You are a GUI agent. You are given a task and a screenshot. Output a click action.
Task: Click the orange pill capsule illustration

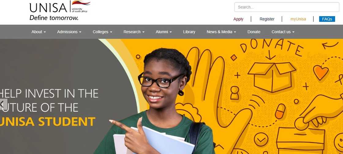click(x=280, y=111)
